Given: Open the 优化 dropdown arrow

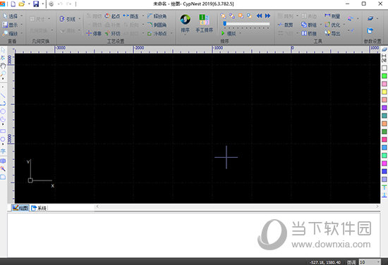Looking at the screenshot, I should 344,25.
